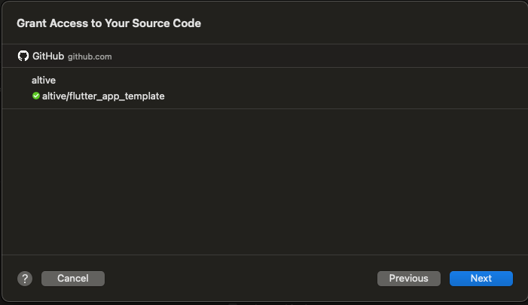
Task: Go back a step using Previous
Action: click(x=408, y=279)
